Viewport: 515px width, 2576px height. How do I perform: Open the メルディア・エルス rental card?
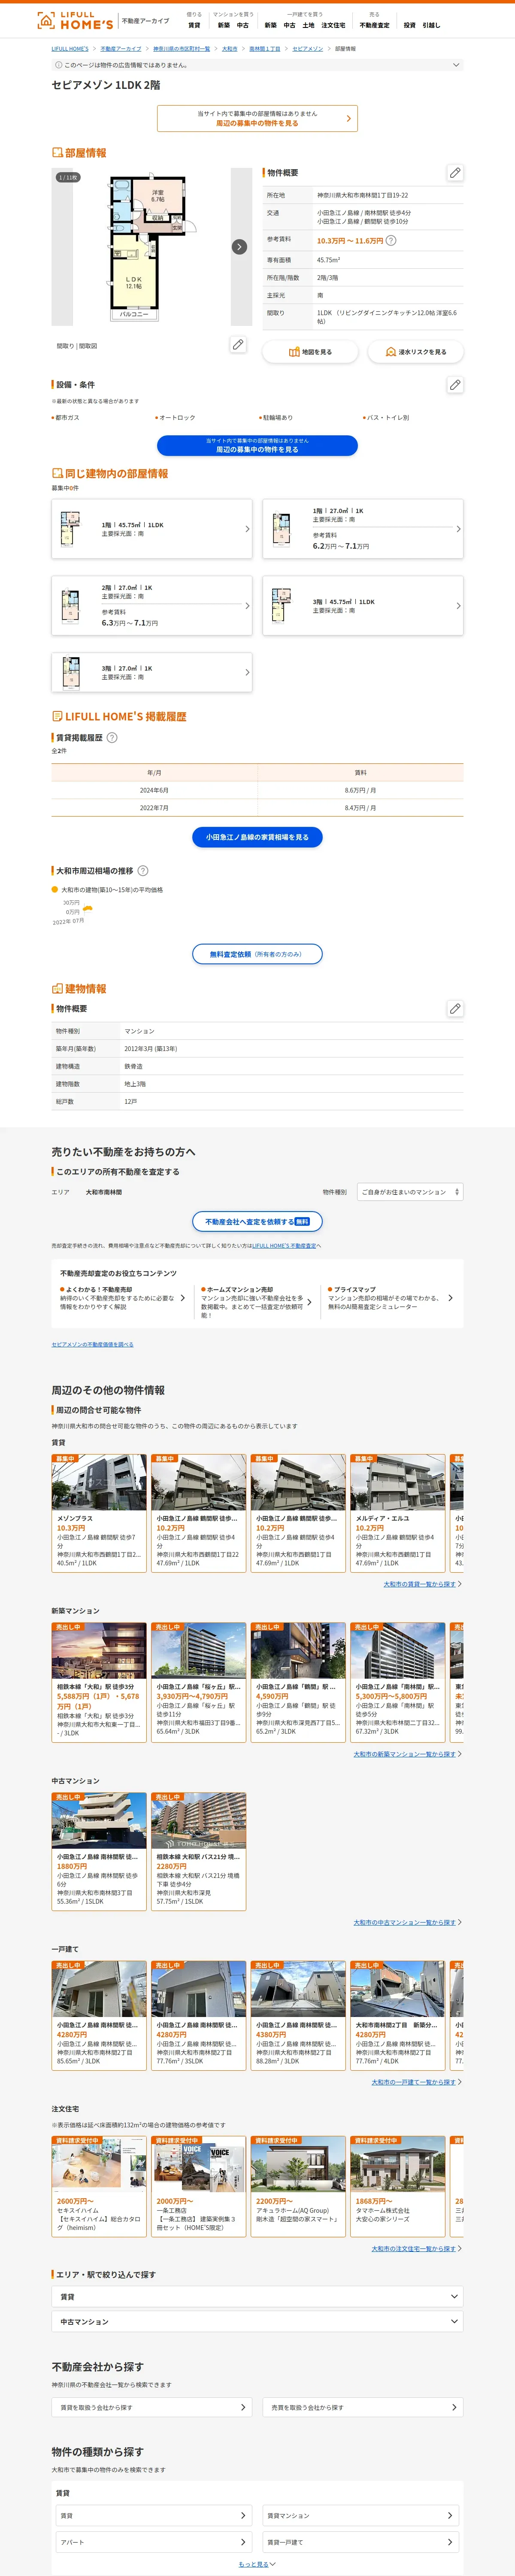[398, 1513]
